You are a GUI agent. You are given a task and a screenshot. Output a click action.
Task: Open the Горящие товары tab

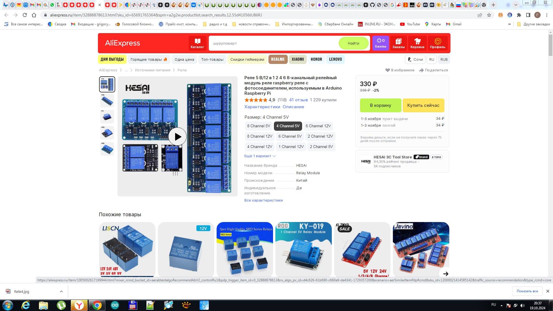pos(149,59)
